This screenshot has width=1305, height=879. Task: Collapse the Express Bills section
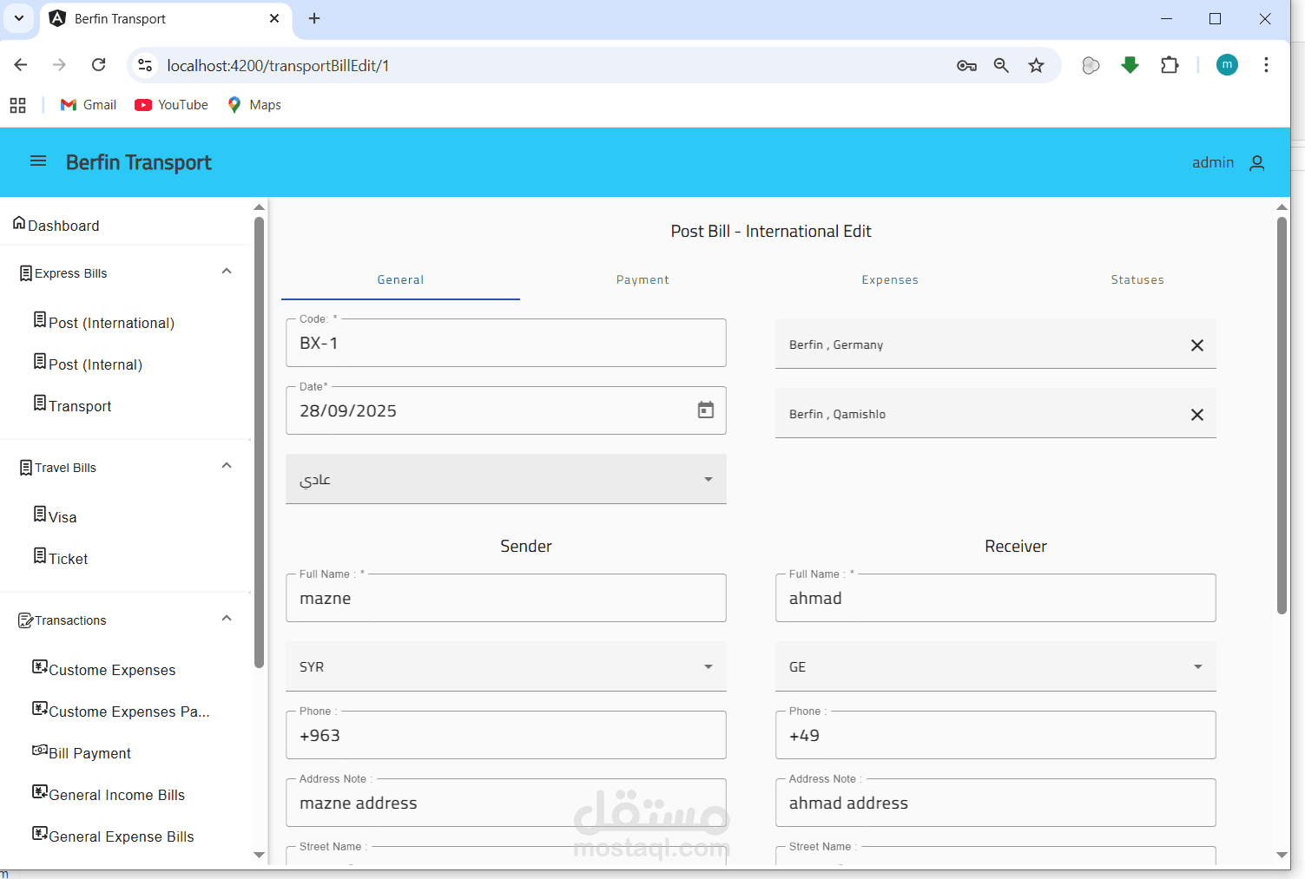click(227, 272)
